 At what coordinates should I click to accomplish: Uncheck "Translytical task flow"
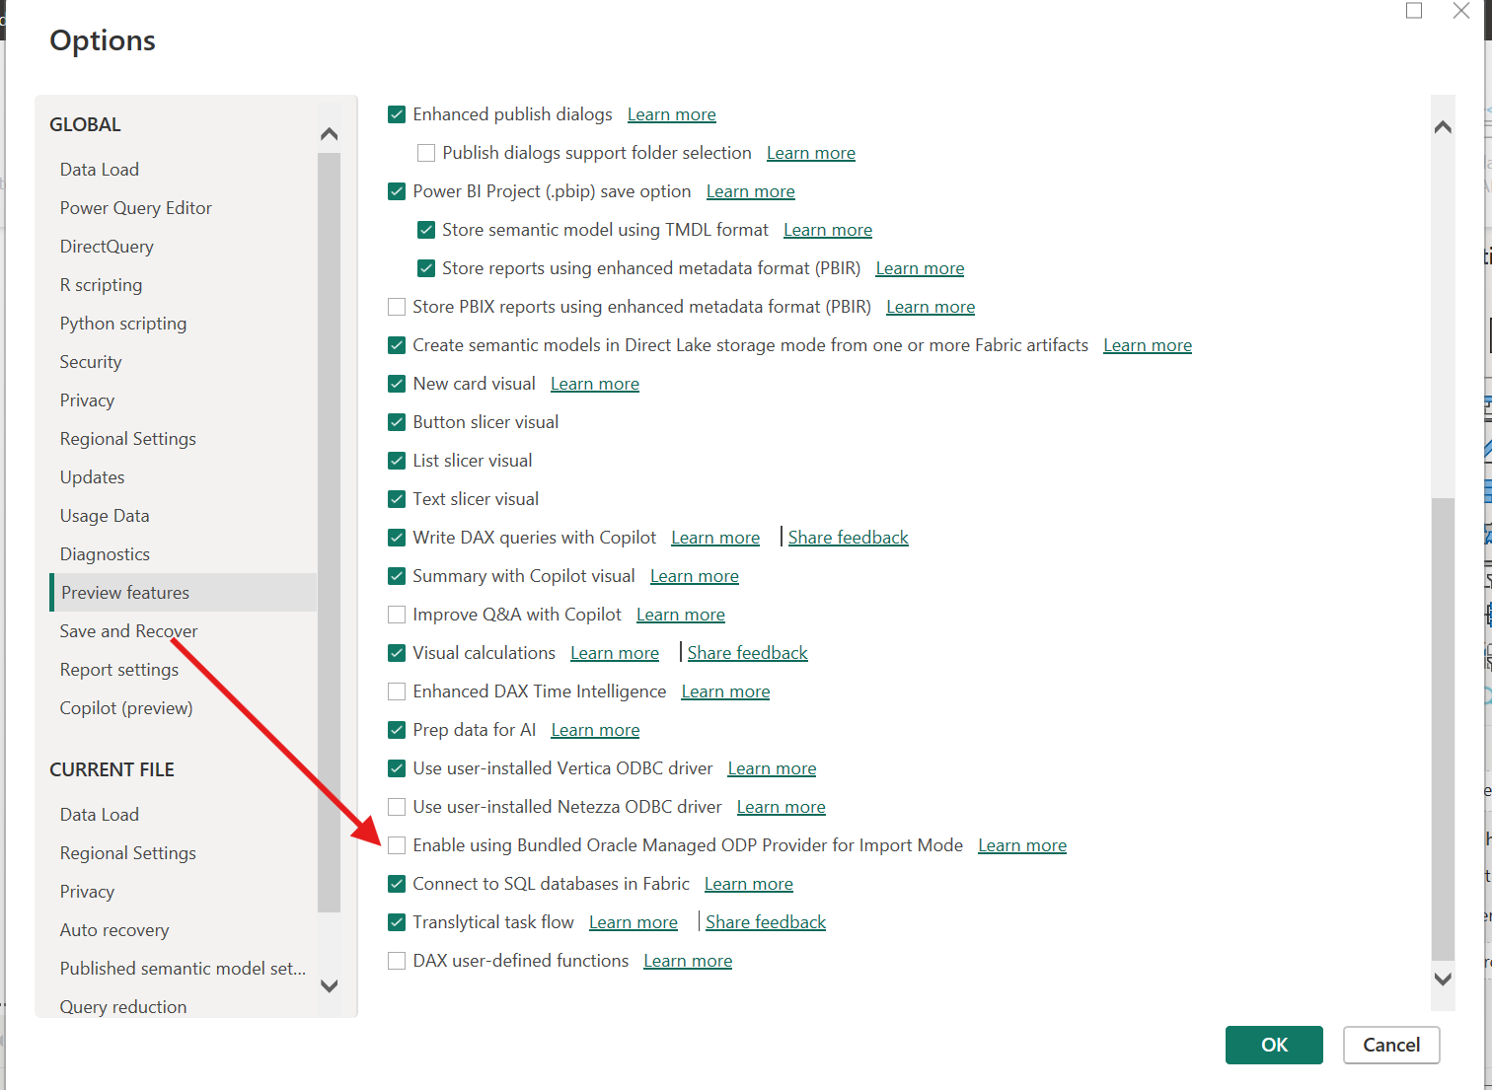[397, 921]
